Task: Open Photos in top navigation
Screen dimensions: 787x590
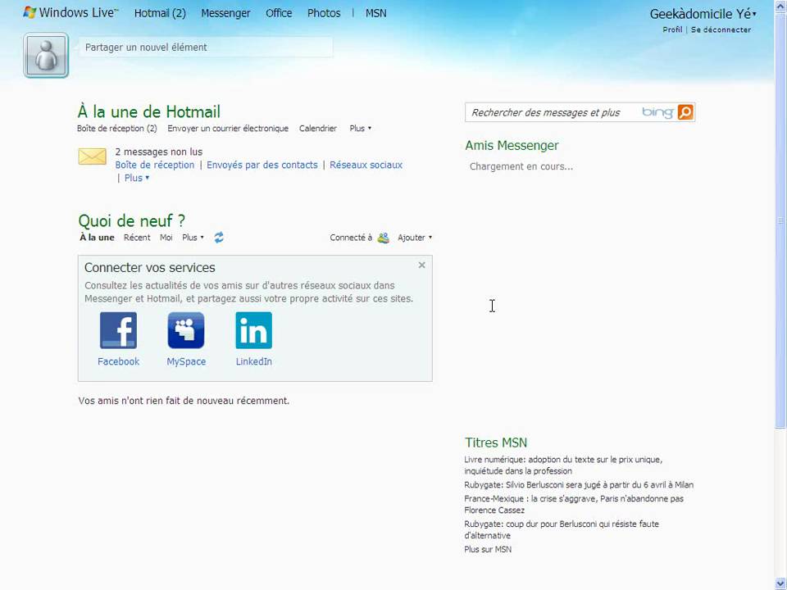Action: tap(324, 14)
